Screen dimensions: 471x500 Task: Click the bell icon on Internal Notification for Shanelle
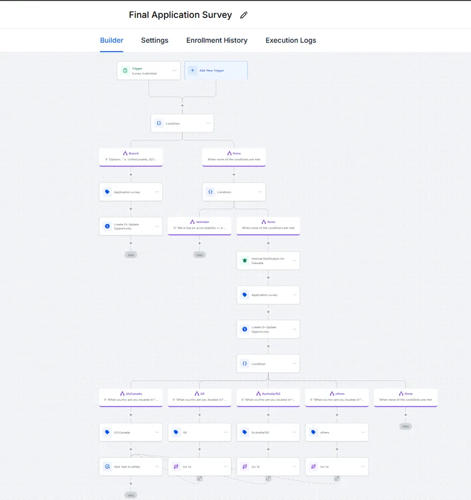[245, 260]
